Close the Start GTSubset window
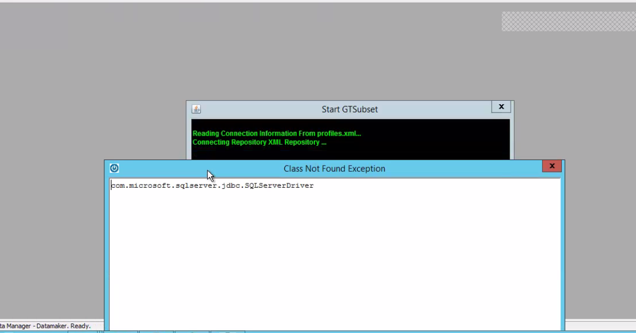The height and width of the screenshot is (333, 636). tap(501, 107)
